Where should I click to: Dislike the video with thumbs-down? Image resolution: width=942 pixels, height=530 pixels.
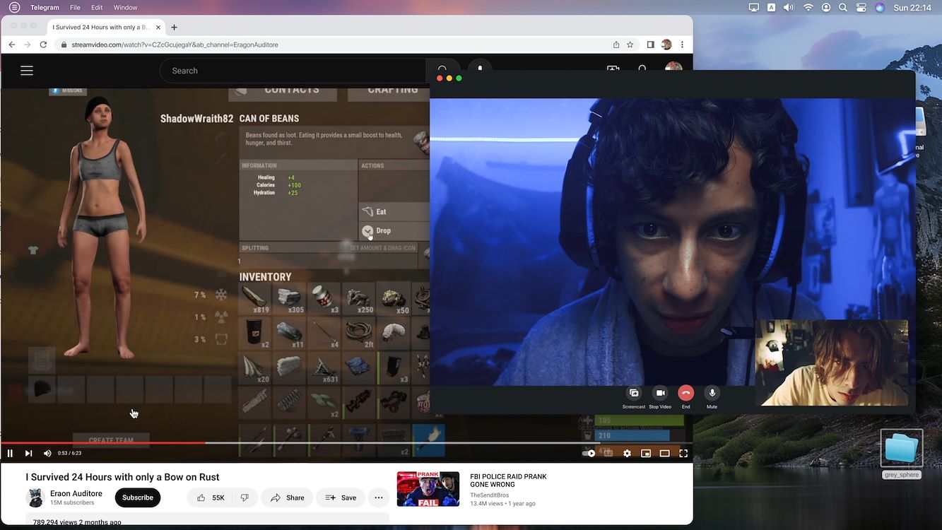coord(245,497)
